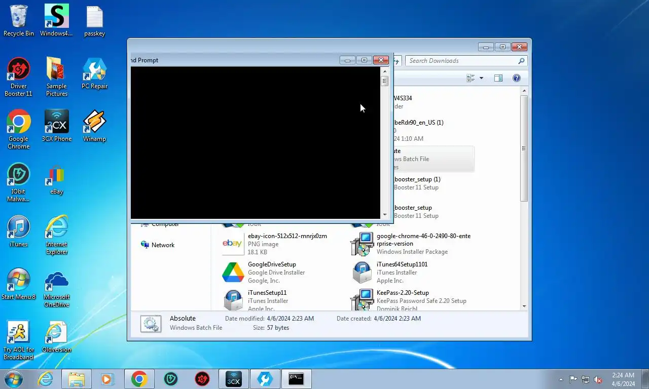
Task: Open the view options dropdown arrow in Explorer
Action: 481,78
